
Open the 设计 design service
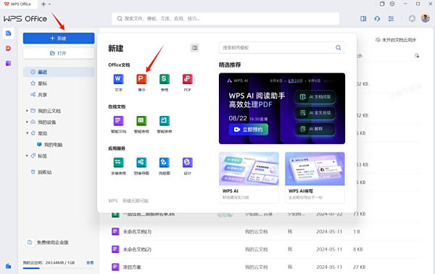click(x=188, y=166)
